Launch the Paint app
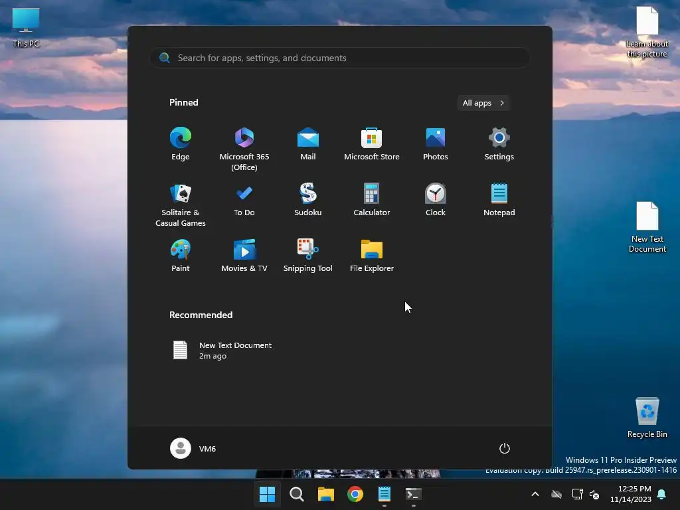Image resolution: width=680 pixels, height=510 pixels. click(181, 256)
